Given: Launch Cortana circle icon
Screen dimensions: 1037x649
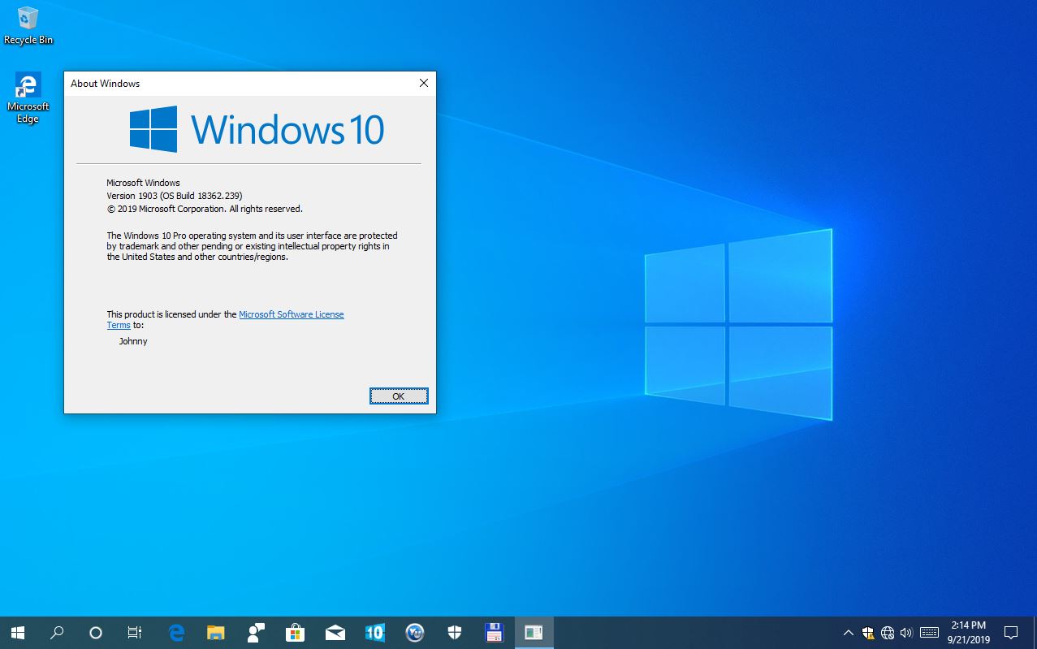Looking at the screenshot, I should (x=96, y=633).
